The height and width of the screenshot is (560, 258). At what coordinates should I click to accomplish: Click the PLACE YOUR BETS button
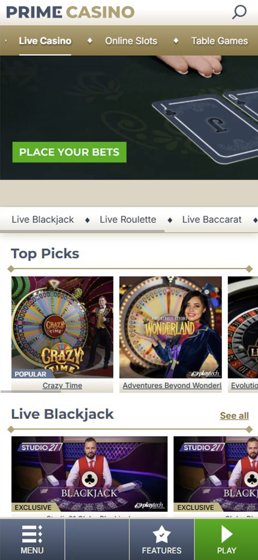click(x=69, y=152)
